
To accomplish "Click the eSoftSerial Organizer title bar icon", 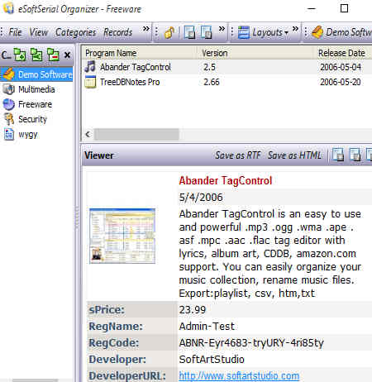I will 8,7.
